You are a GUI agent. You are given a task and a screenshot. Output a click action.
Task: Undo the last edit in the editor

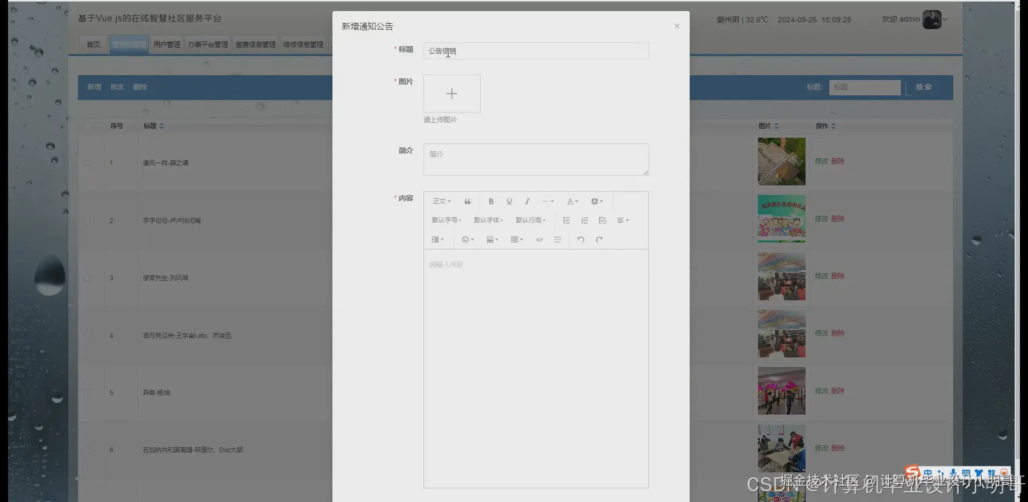(x=580, y=239)
